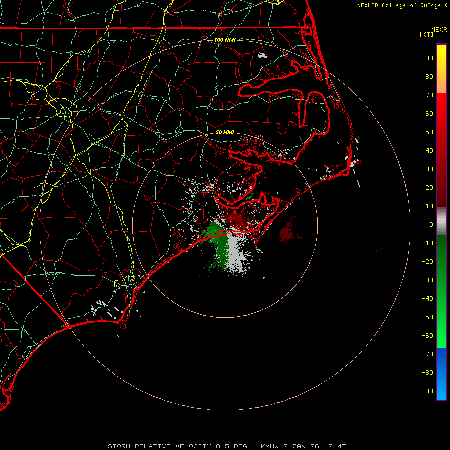Click the -30 value on the velocity scale
Image resolution: width=450 pixels, height=450 pixels.
[427, 280]
